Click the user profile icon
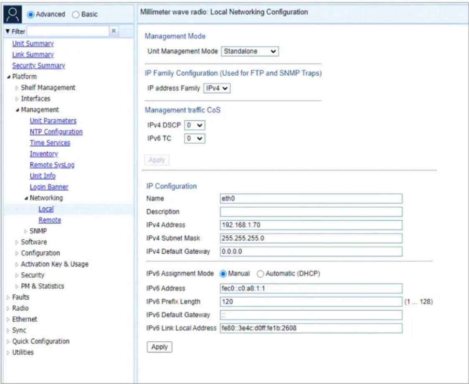Viewport: 469px width, 384px height. [x=13, y=14]
